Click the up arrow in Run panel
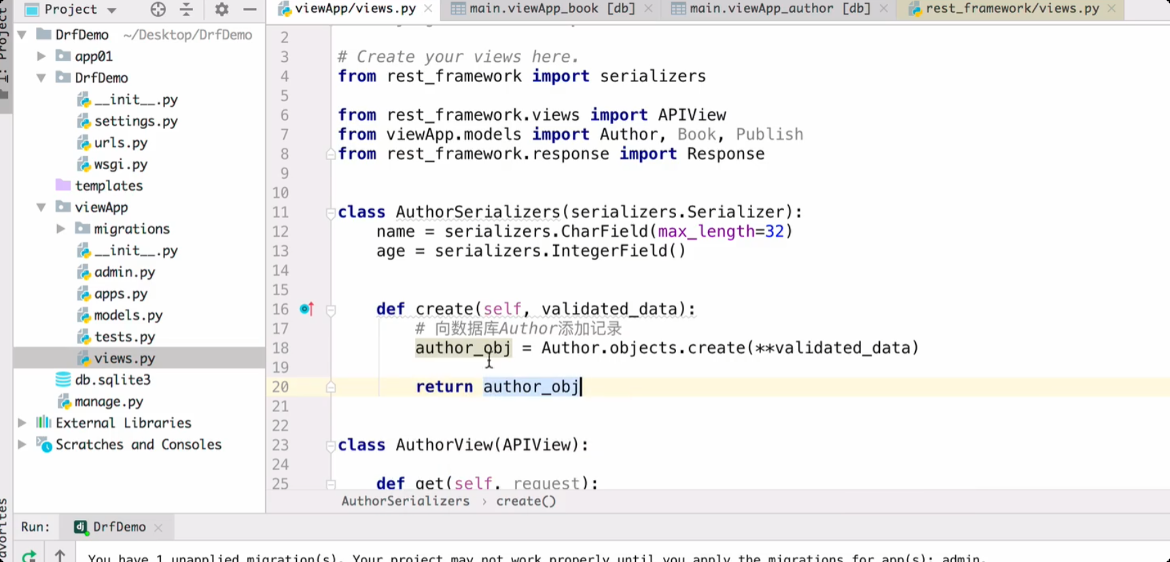 [x=60, y=556]
